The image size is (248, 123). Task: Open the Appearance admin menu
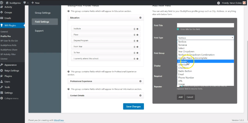coord(10,65)
